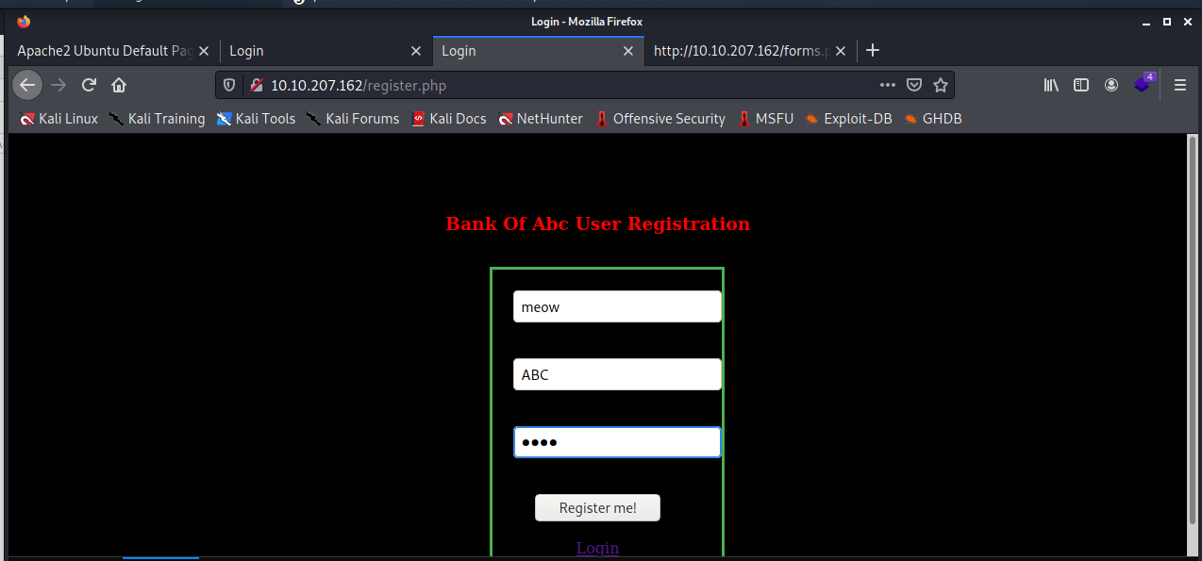Click the username field containing meow
Image resolution: width=1202 pixels, height=561 pixels.
[x=617, y=306]
